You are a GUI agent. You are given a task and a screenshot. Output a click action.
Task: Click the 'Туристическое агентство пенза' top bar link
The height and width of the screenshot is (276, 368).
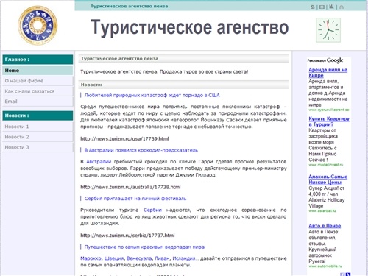click(x=129, y=6)
